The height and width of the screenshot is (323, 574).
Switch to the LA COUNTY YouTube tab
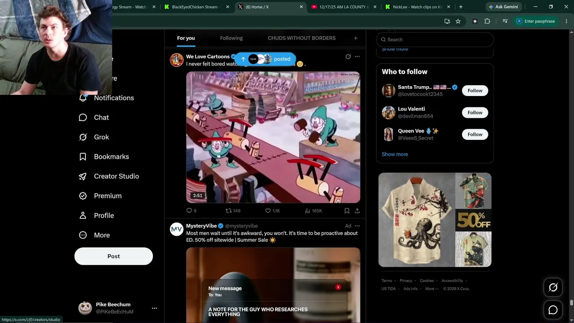coord(344,7)
